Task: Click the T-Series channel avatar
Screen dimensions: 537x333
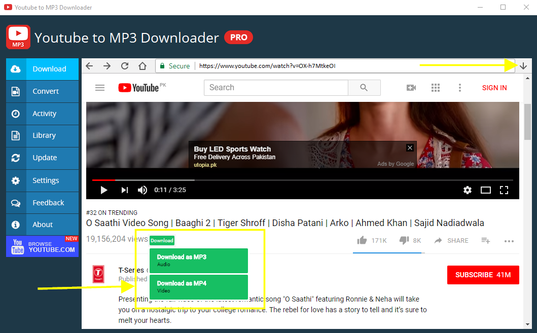Action: (x=99, y=274)
